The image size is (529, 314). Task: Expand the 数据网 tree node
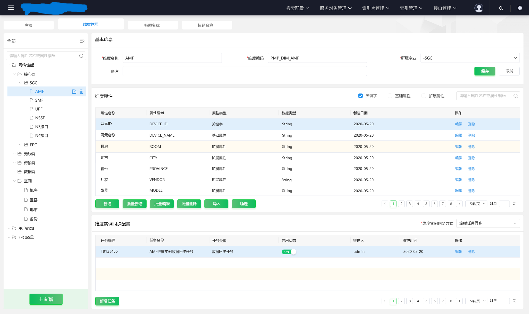(x=15, y=172)
